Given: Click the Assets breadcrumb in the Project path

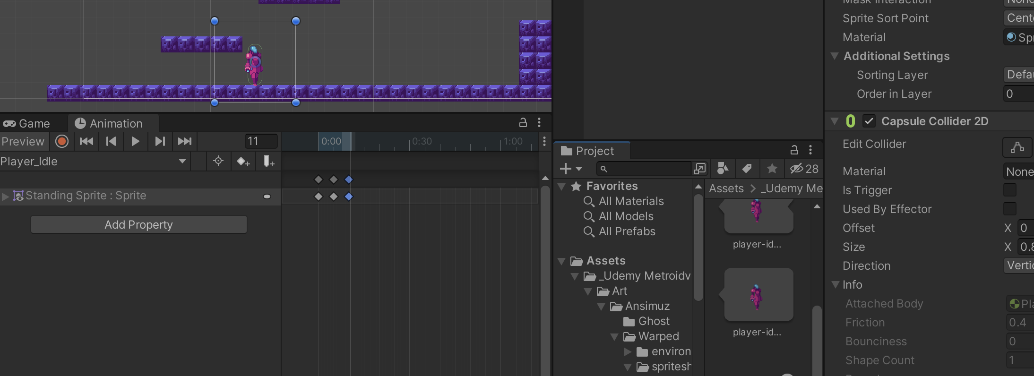Looking at the screenshot, I should tap(726, 188).
